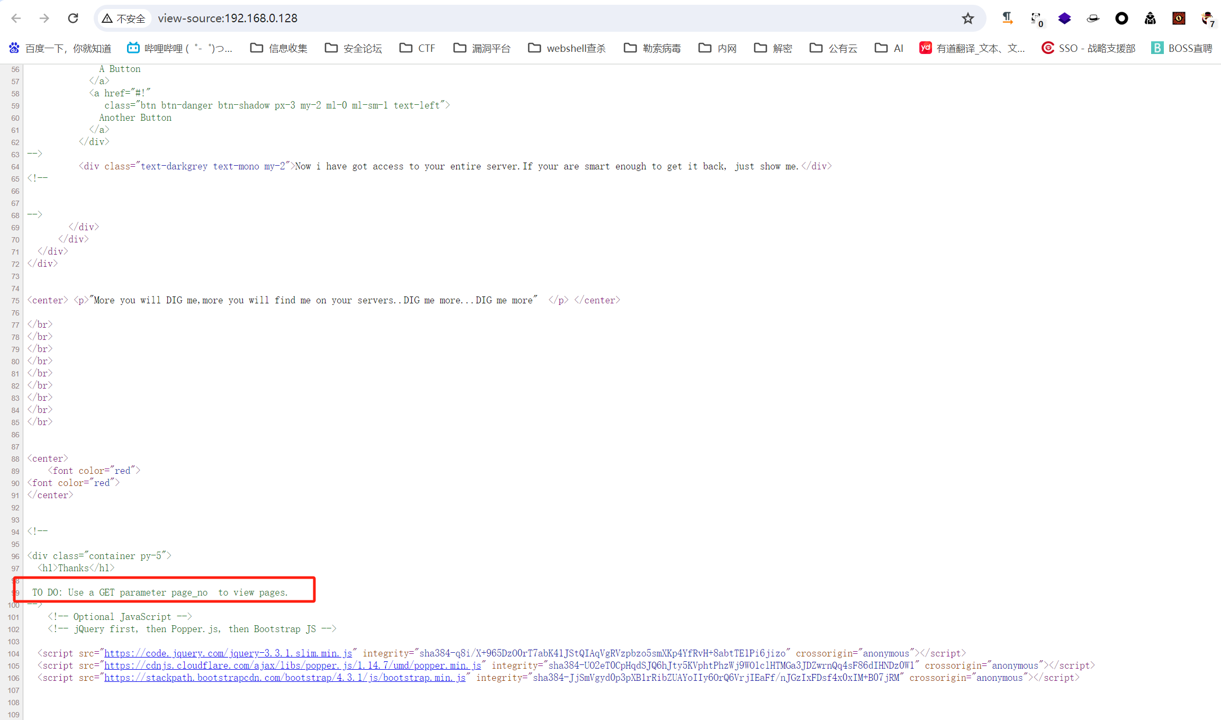This screenshot has height=720, width=1221.
Task: Open the black circle extension icon
Action: (x=1121, y=19)
